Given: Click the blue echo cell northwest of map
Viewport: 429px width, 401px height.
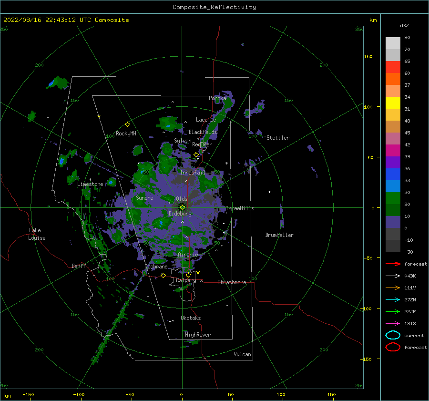Looking at the screenshot, I should coord(51,83).
